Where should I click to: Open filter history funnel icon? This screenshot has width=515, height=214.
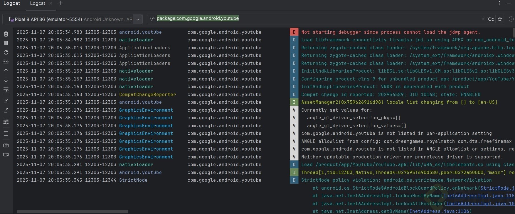(152, 19)
